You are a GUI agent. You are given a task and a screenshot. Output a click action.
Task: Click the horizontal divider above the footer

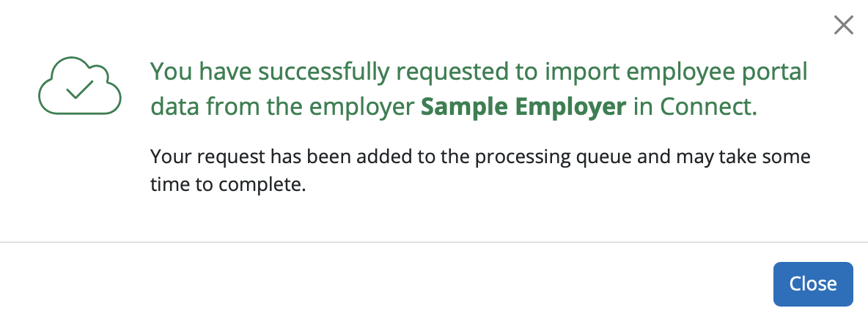[434, 241]
